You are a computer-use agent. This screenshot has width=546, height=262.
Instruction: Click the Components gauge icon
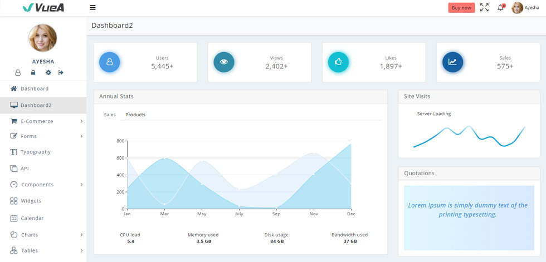(x=13, y=185)
